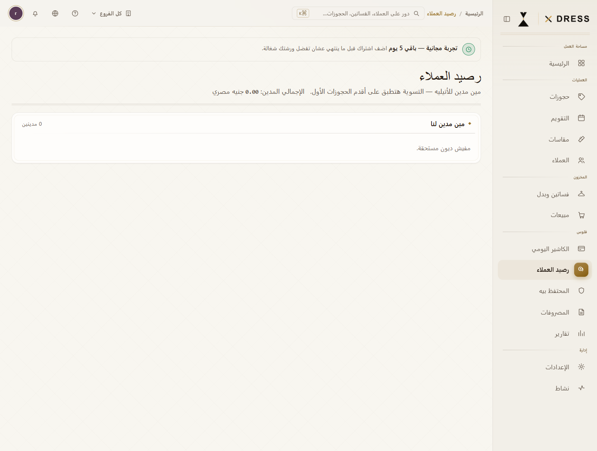Click the trial clock icon in banner
The width and height of the screenshot is (597, 451).
(468, 49)
